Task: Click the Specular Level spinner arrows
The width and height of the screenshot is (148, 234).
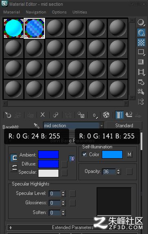Action: (63, 194)
